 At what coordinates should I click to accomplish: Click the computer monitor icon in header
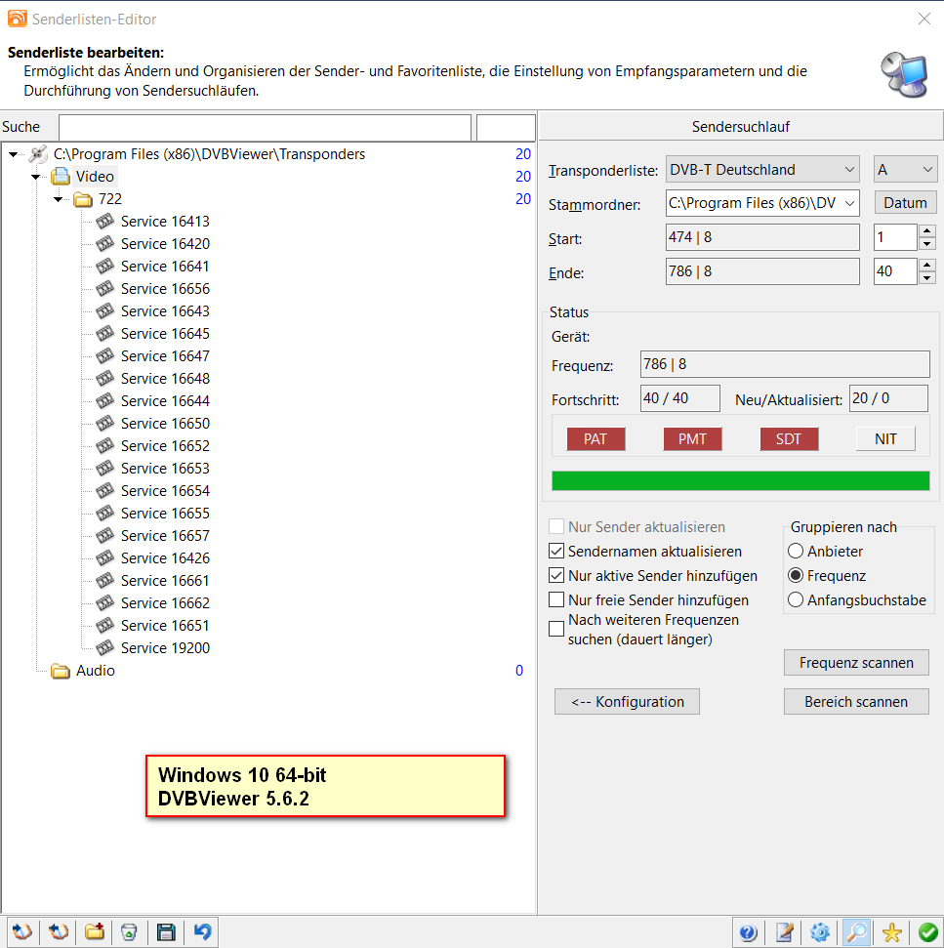tap(904, 74)
